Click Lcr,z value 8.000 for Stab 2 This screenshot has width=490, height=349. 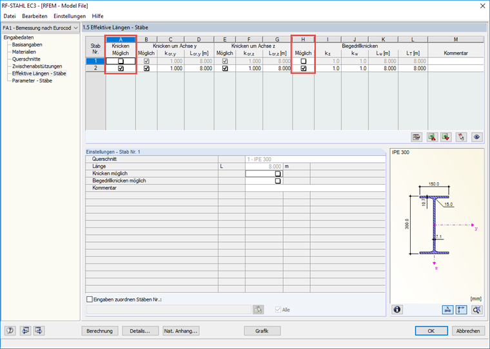tap(277, 68)
